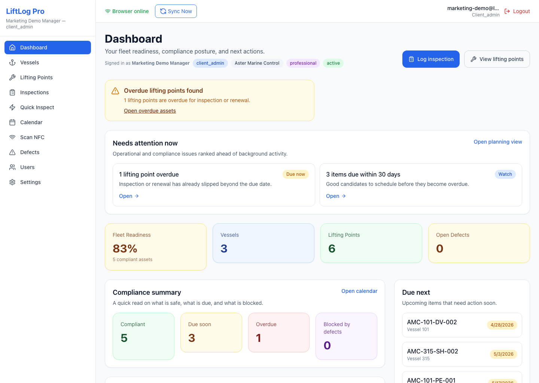Viewport: 539px width, 383px height.
Task: Click the Blocked by defects tile
Action: pos(346,336)
